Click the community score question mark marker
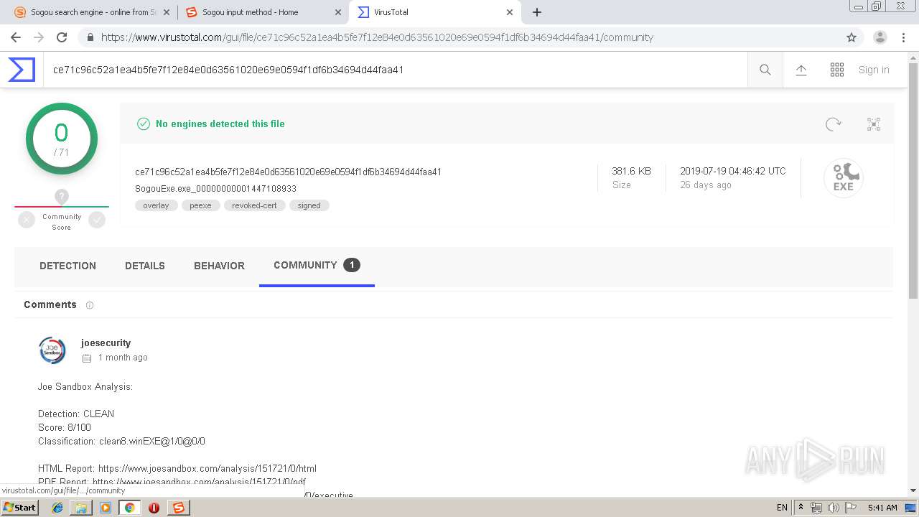This screenshot has width=919, height=517. [62, 196]
